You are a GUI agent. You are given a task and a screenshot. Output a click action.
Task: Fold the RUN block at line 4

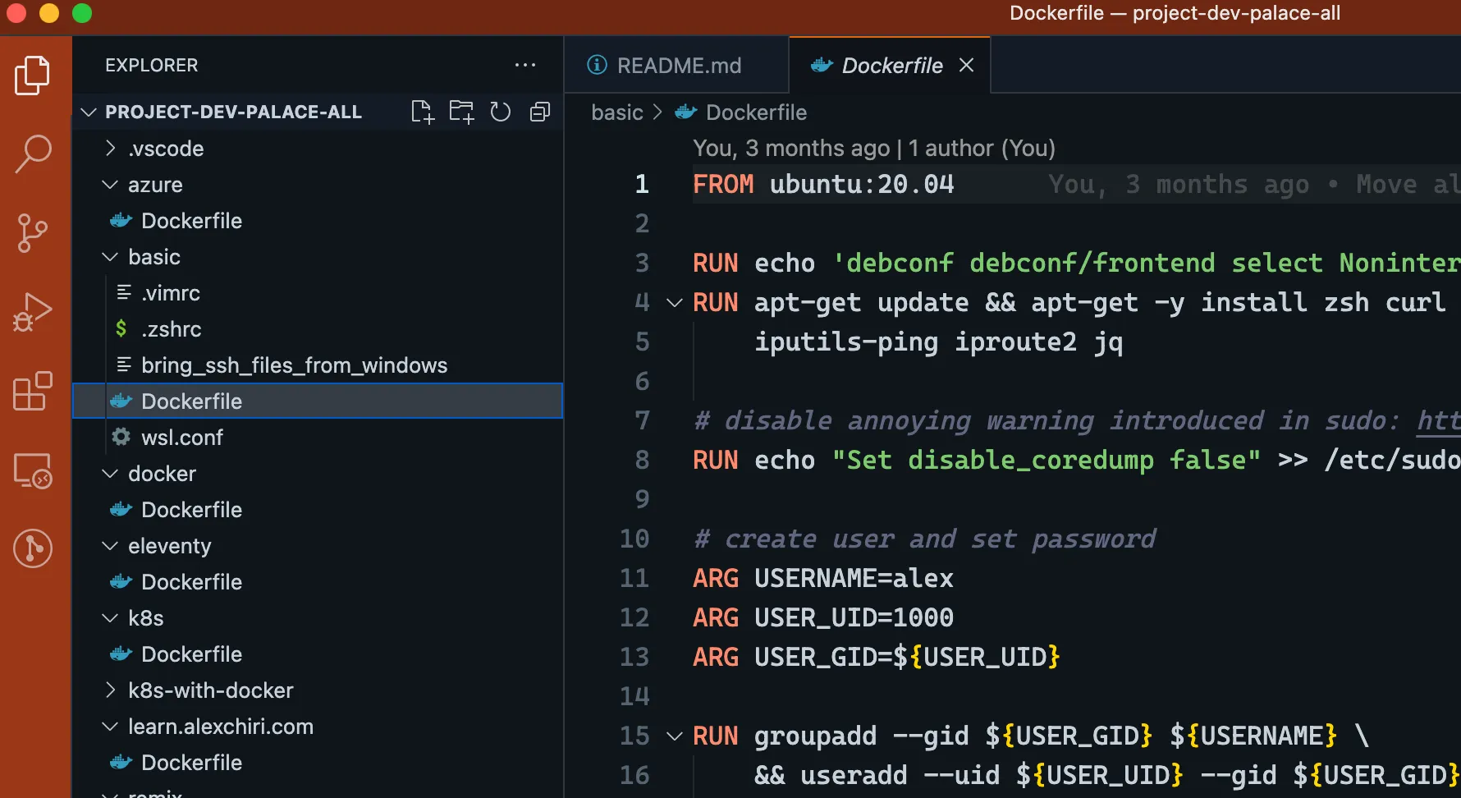pos(675,303)
